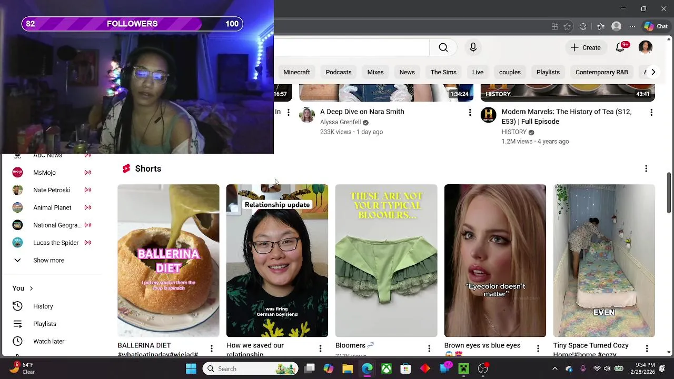Open the Eyecolor doesn't matter short thumbnail
The image size is (674, 379).
click(x=495, y=261)
